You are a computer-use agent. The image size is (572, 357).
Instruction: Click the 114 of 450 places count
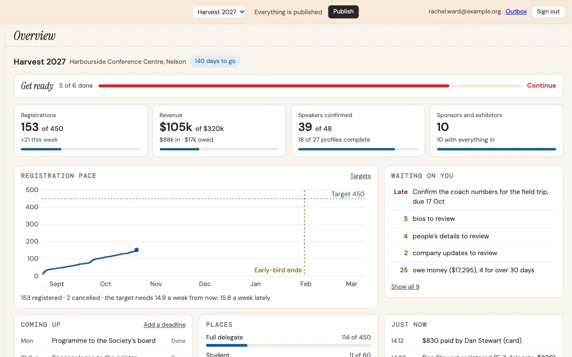[356, 337]
